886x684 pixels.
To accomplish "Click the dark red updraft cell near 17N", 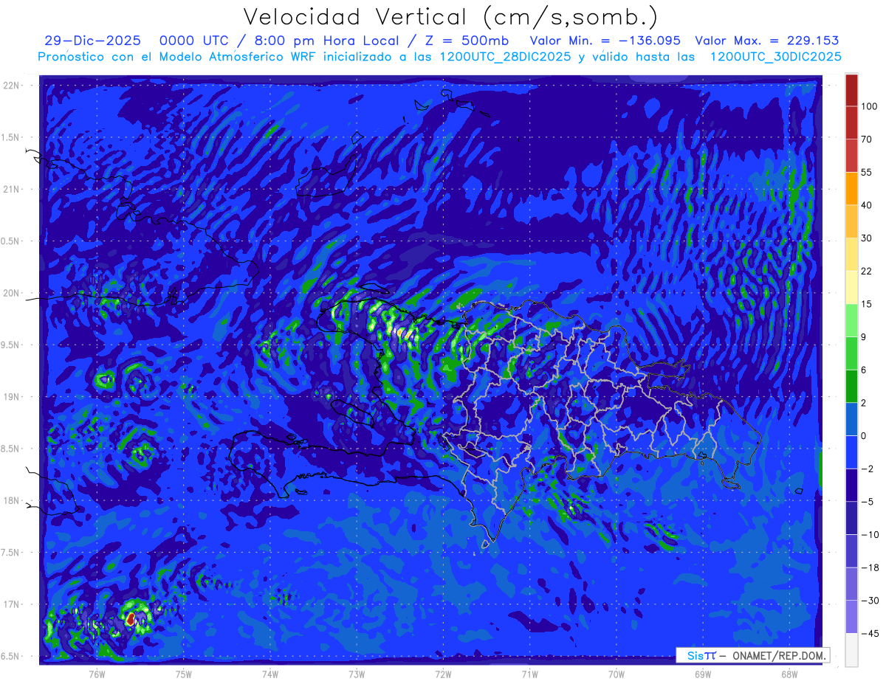I will 131,620.
